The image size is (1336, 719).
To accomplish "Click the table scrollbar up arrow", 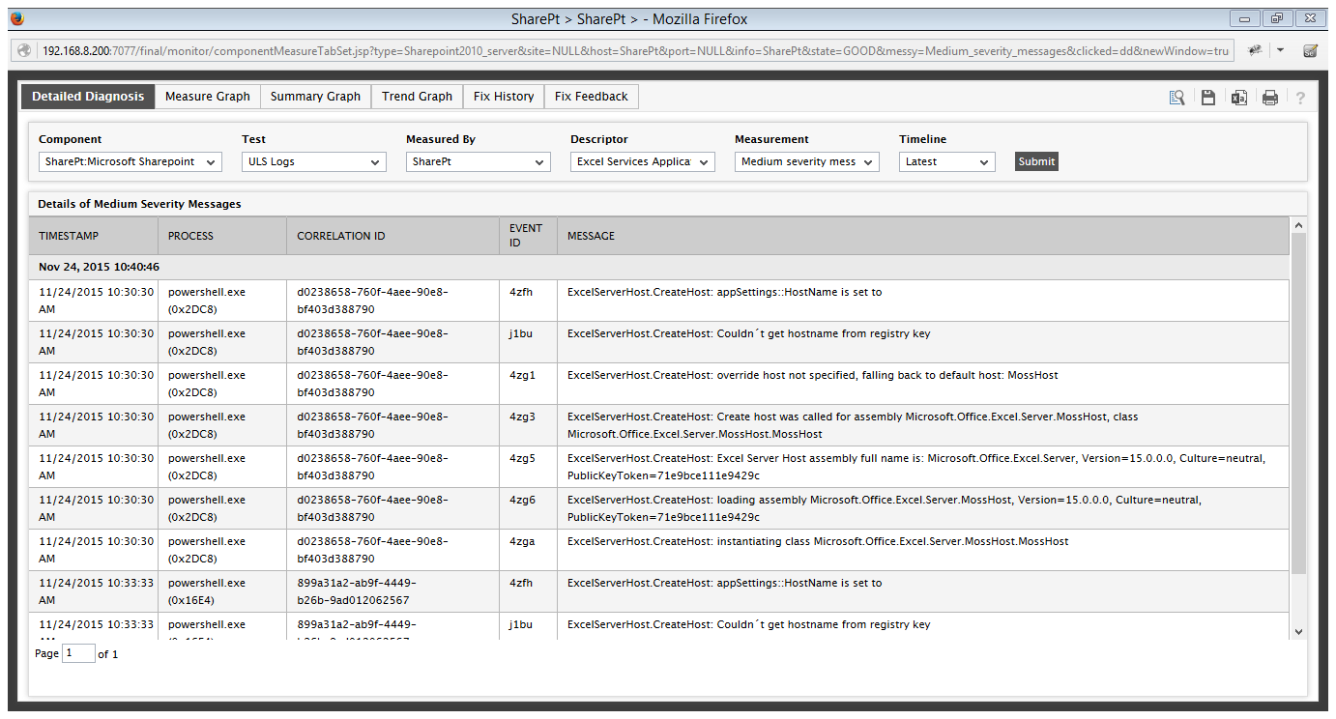I will click(x=1298, y=225).
